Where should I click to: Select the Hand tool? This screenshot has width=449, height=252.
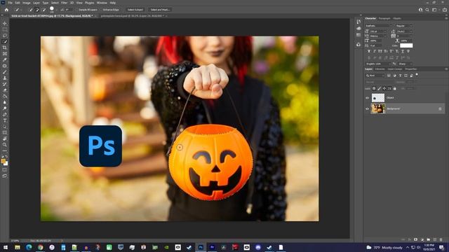[5, 139]
